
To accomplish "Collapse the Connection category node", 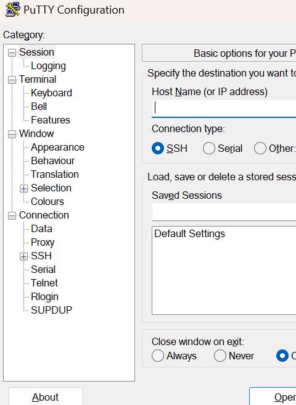I will click(x=12, y=215).
